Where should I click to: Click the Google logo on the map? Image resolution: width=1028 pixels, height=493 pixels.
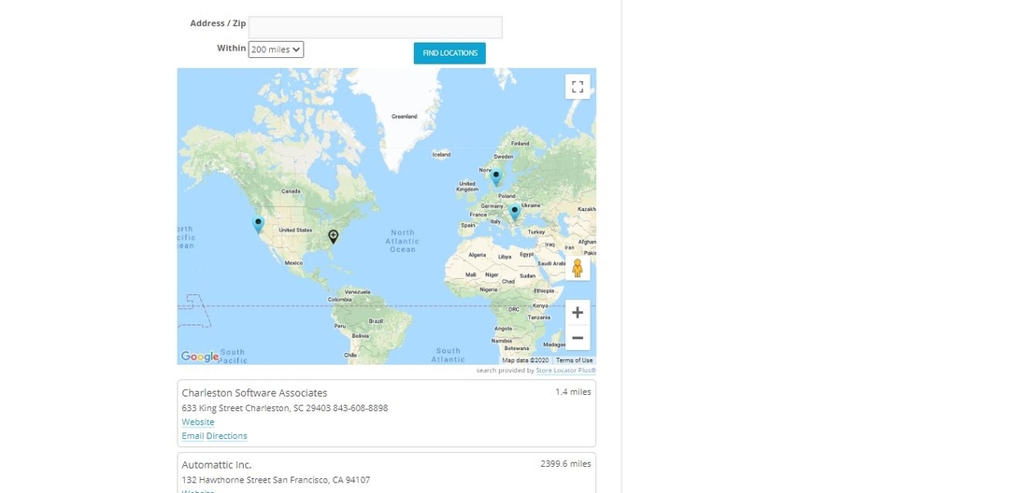point(199,357)
